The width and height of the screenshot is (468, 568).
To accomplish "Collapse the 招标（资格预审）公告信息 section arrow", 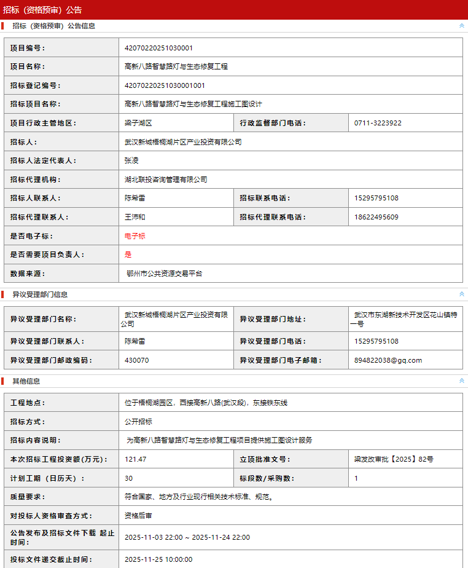I will [461, 26].
